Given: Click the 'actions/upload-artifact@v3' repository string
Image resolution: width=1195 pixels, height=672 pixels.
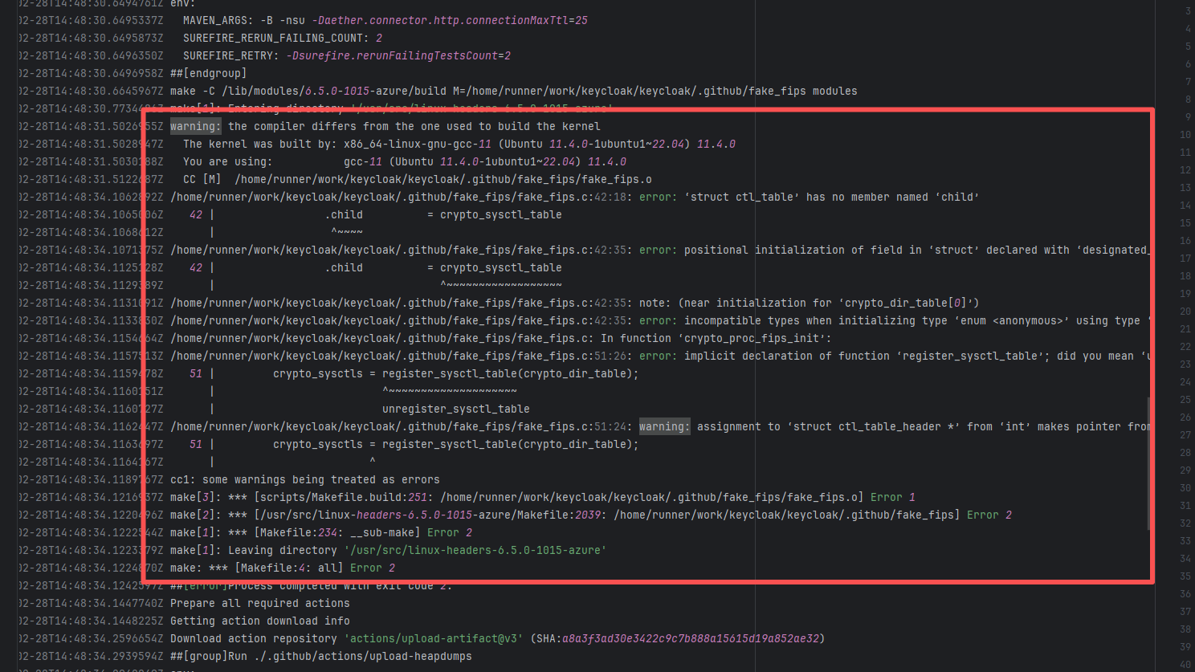Looking at the screenshot, I should pyautogui.click(x=433, y=638).
